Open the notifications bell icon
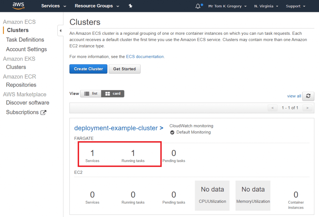This screenshot has height=217, width=319. coord(198,6)
